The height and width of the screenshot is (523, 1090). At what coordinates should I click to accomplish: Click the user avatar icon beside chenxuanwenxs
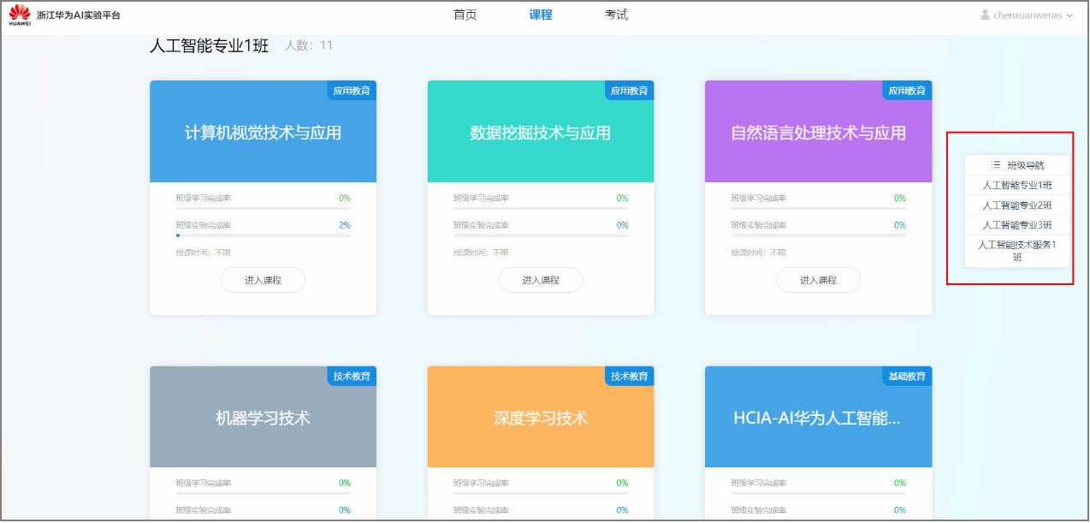click(x=985, y=15)
